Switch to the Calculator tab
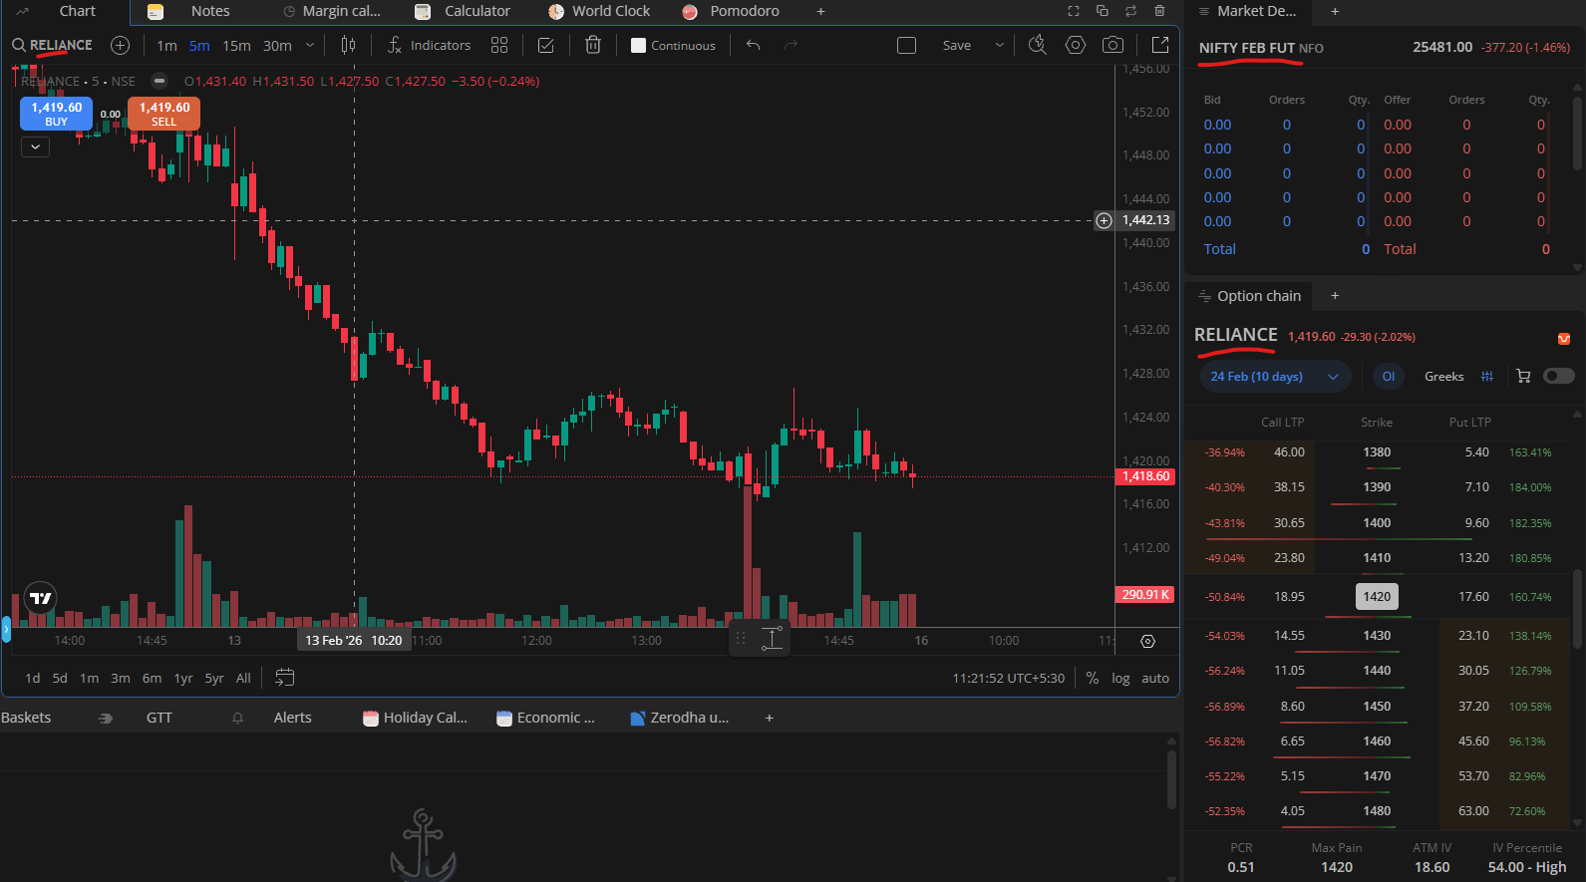 (476, 11)
